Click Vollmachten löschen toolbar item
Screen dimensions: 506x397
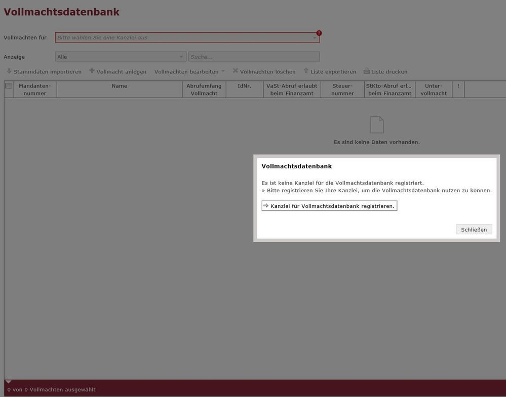(x=264, y=71)
